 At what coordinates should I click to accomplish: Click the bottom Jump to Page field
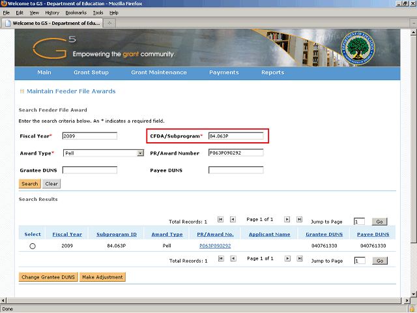tap(360, 261)
